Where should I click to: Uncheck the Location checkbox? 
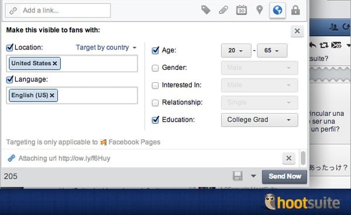[9, 48]
